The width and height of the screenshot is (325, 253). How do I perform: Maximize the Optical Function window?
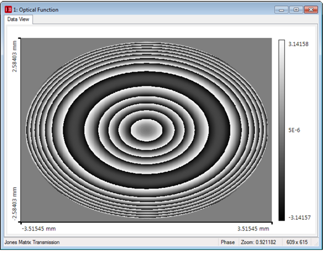[296, 10]
